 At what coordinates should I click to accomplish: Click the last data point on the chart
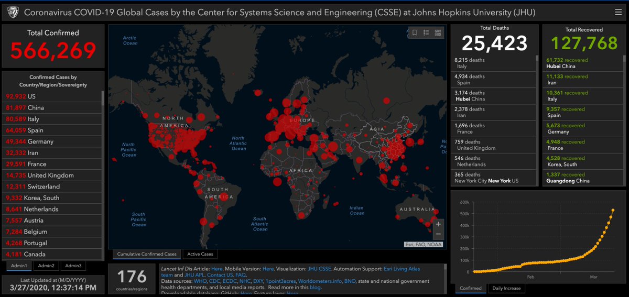tap(613, 211)
